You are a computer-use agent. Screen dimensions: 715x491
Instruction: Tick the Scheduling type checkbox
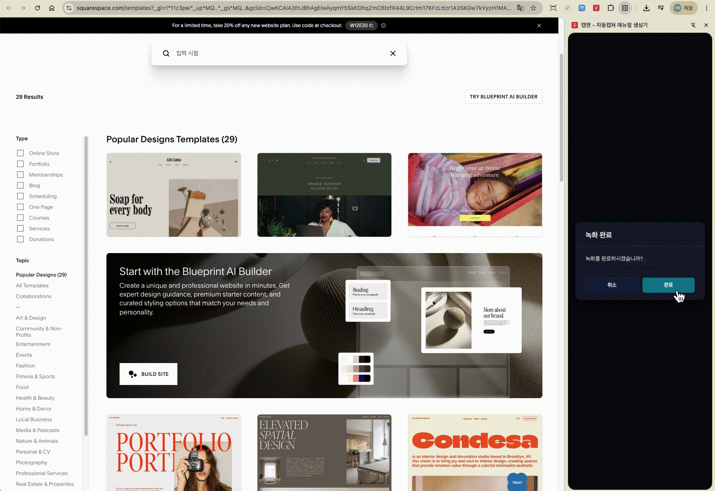21,196
